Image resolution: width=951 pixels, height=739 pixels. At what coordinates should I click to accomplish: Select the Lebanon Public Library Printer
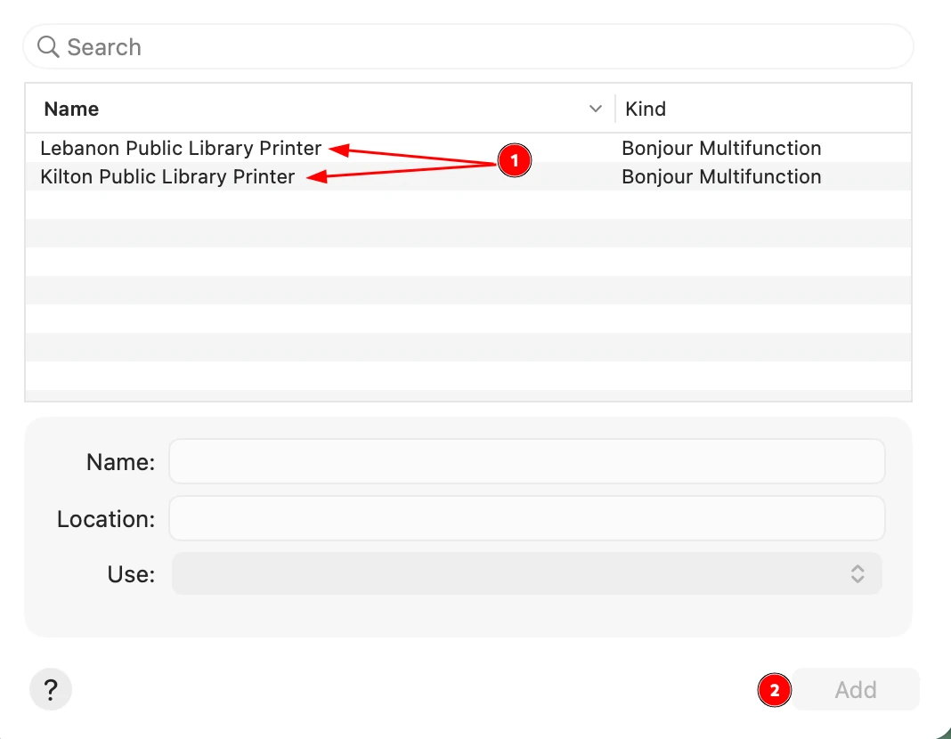click(181, 148)
